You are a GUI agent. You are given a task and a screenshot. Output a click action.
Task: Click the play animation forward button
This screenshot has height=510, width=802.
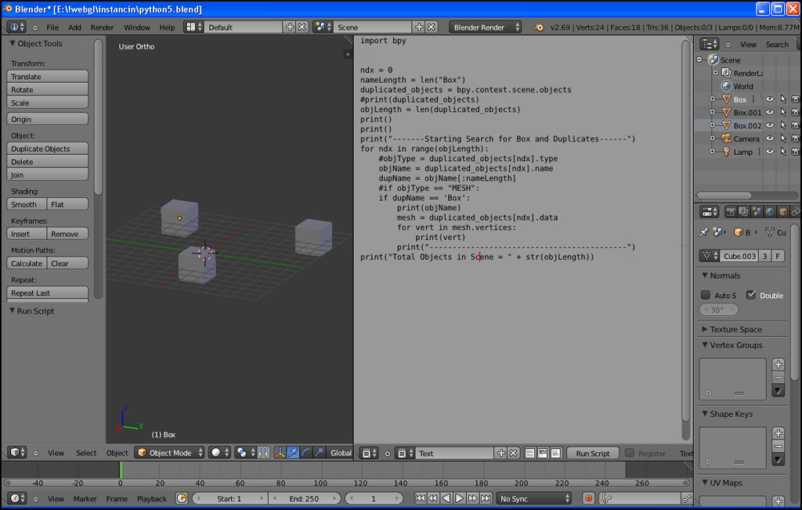coord(459,498)
